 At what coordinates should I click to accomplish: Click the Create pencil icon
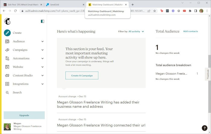[7, 33]
